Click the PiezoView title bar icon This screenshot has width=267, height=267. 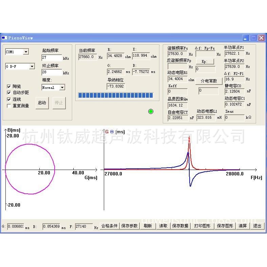click(x=4, y=38)
